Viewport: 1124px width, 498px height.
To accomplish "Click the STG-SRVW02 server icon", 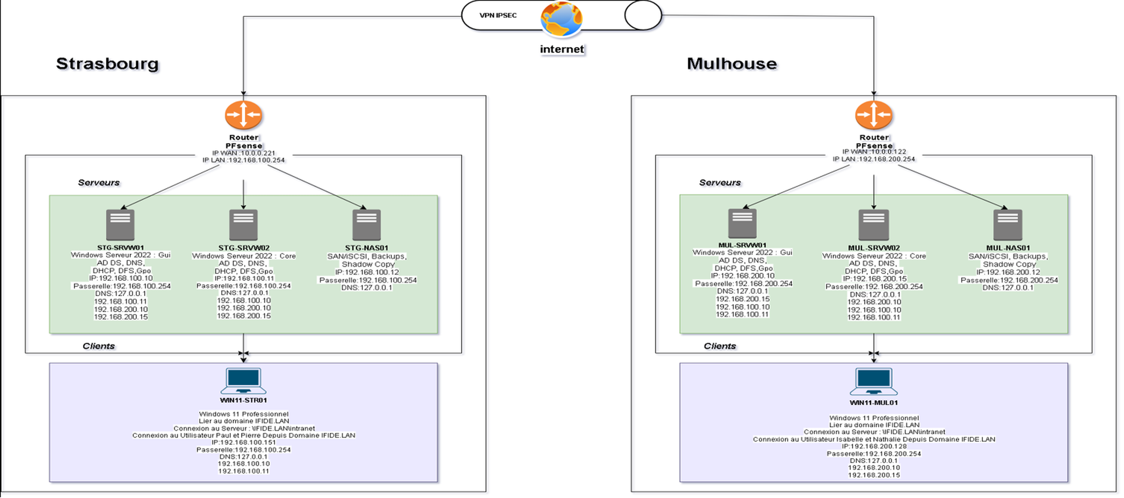I will (243, 225).
